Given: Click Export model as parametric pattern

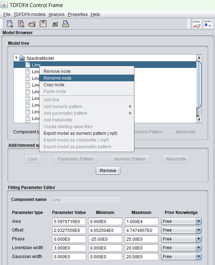Looking at the screenshot, I should point(87,147).
